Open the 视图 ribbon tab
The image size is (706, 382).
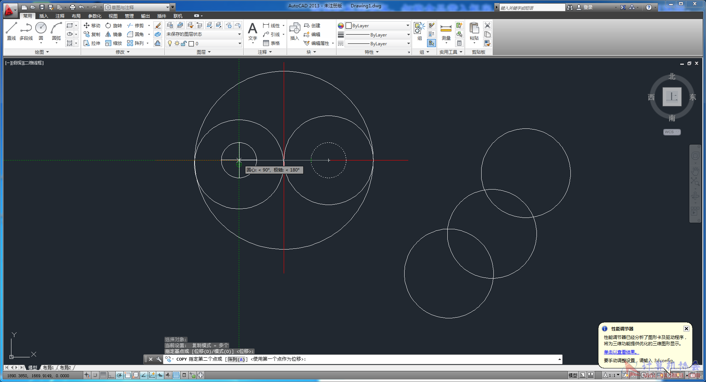113,16
